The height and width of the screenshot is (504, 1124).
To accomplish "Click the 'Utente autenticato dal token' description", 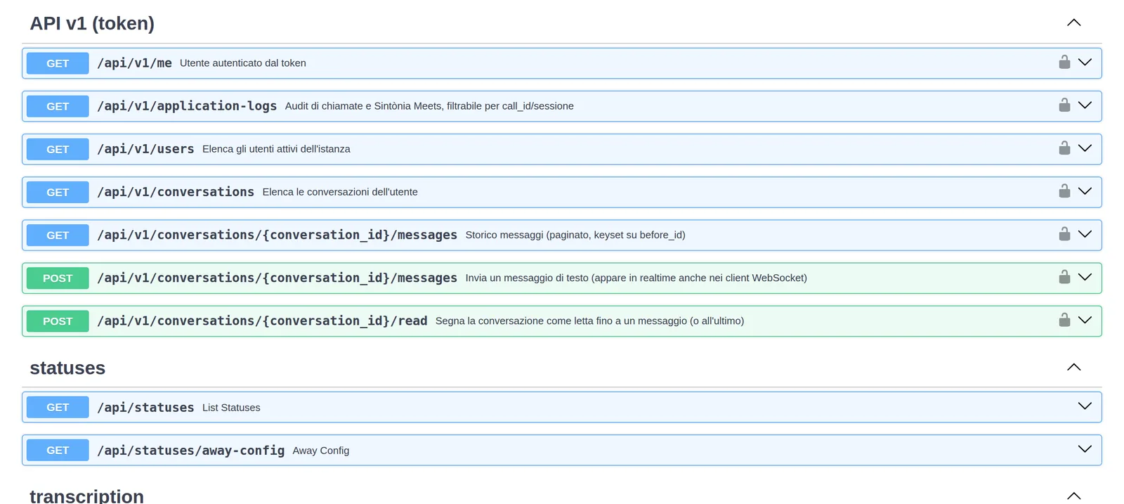I will (243, 63).
